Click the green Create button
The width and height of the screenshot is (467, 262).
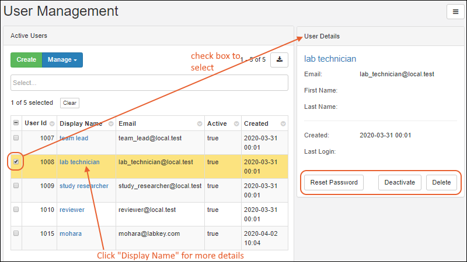(x=26, y=59)
